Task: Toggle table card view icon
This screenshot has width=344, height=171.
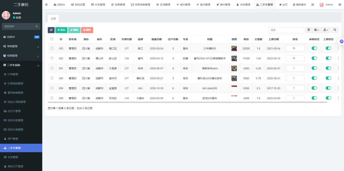Action: coord(309,30)
